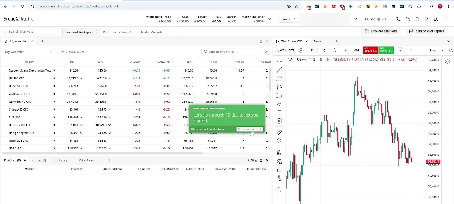Open the help question mark icon
Viewport: 454px width, 204px height.
tap(408, 19)
